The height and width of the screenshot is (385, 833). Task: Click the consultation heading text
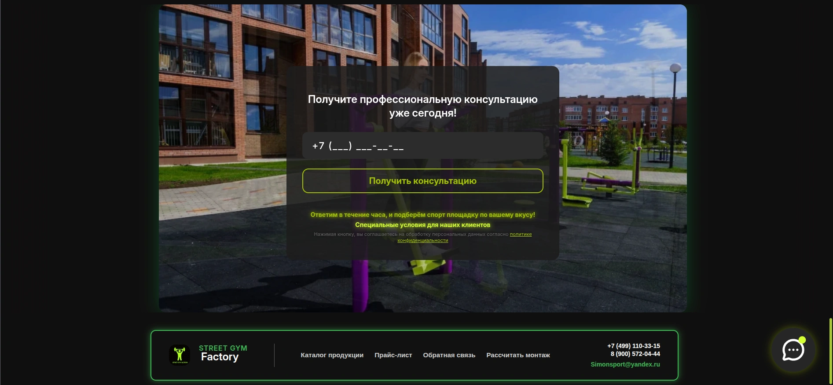[422, 106]
